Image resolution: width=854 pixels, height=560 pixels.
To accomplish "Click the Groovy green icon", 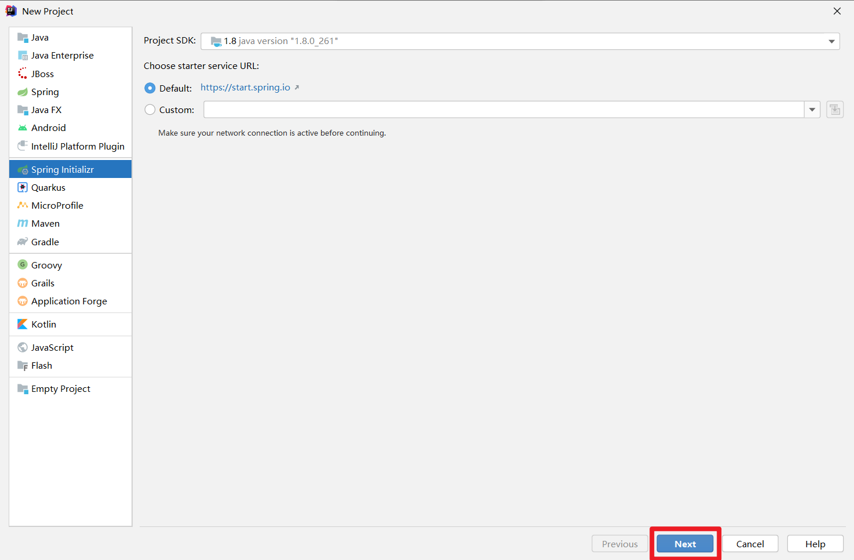I will (x=23, y=264).
